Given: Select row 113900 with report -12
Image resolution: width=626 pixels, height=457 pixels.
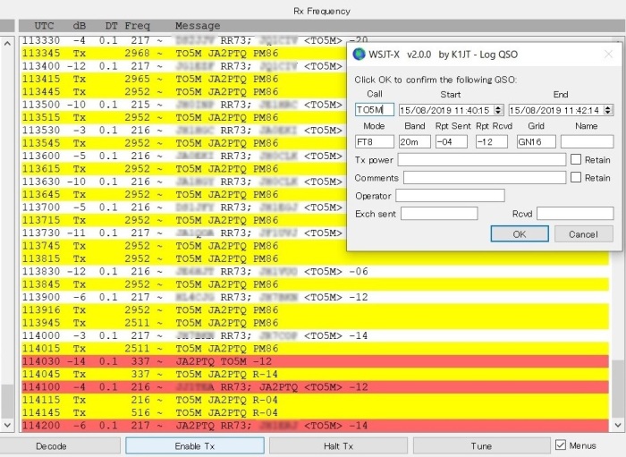Looking at the screenshot, I should 315,297.
